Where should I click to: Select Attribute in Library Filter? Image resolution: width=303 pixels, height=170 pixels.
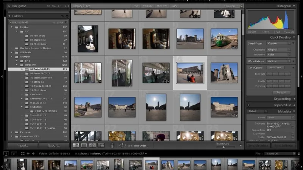(x=147, y=6)
